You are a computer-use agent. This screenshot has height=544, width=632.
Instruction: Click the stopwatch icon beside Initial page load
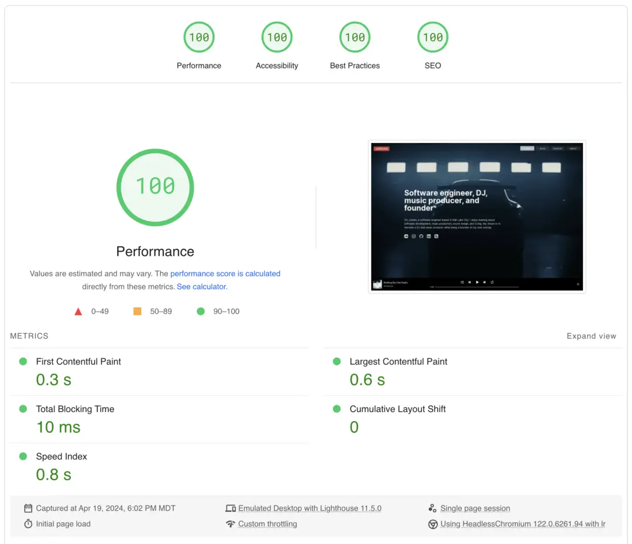tap(28, 524)
